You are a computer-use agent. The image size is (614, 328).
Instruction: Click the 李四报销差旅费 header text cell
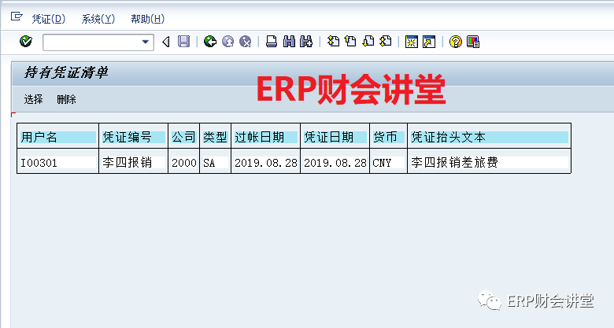pyautogui.click(x=453, y=163)
